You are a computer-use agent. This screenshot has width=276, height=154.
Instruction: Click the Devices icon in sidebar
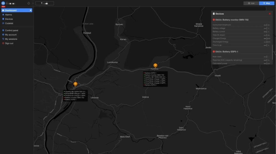pyautogui.click(x=3, y=19)
